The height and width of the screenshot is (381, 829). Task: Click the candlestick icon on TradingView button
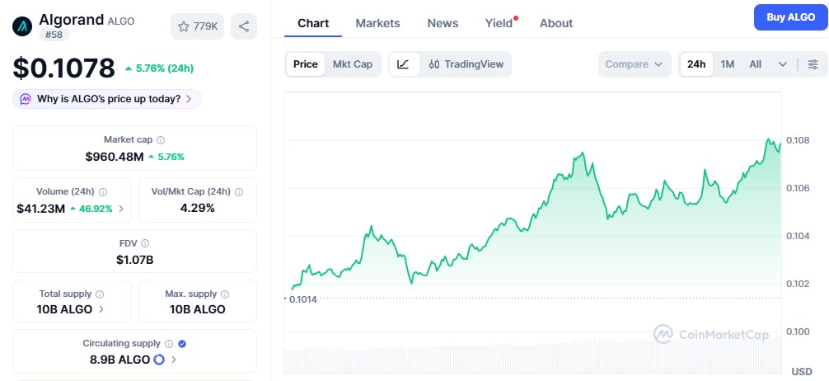click(x=434, y=64)
